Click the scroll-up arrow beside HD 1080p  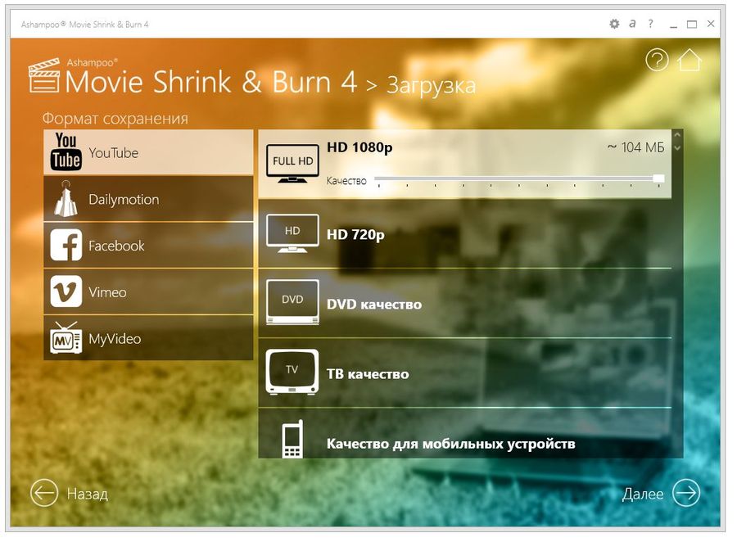[677, 137]
